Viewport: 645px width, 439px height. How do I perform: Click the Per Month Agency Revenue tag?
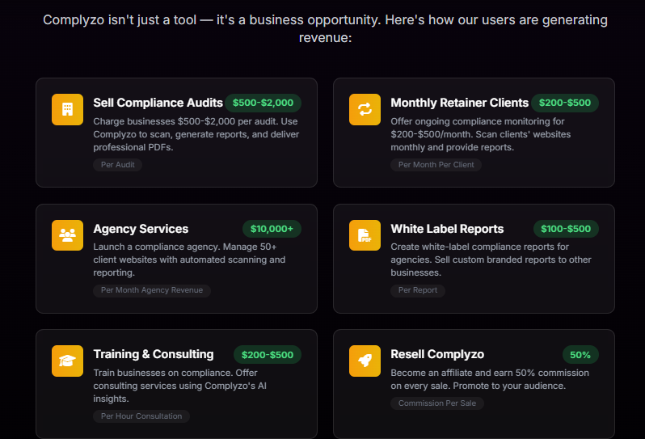[x=152, y=290]
